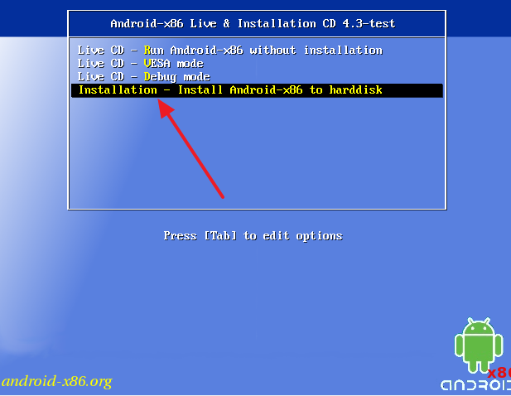This screenshot has width=511, height=396.
Task: Click the Android robot's head with antennae
Action: point(479,326)
